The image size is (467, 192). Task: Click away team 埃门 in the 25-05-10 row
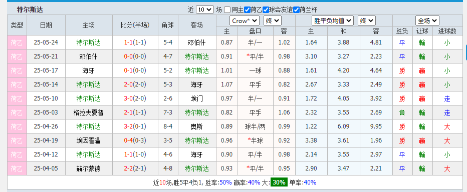tap(196, 98)
